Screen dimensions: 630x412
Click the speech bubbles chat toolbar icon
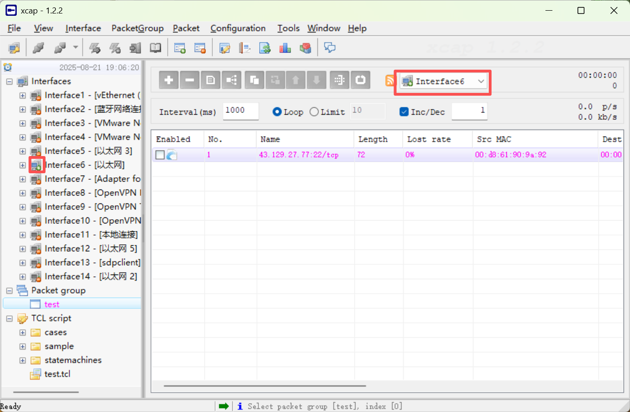coord(330,48)
